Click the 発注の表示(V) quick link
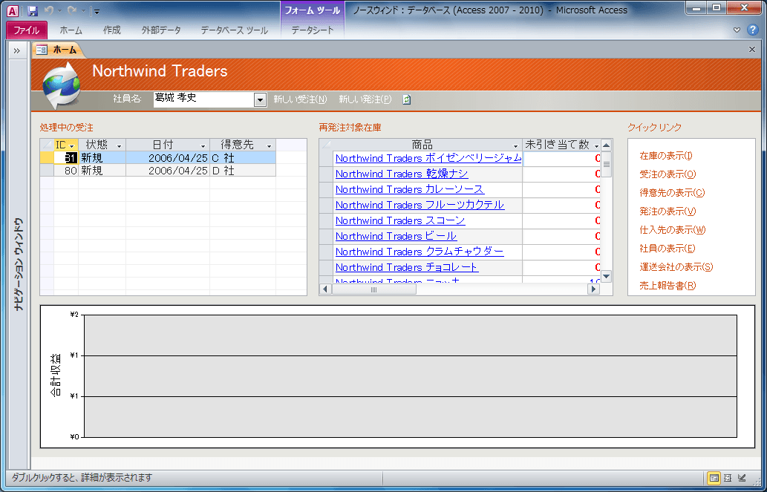 pos(668,211)
